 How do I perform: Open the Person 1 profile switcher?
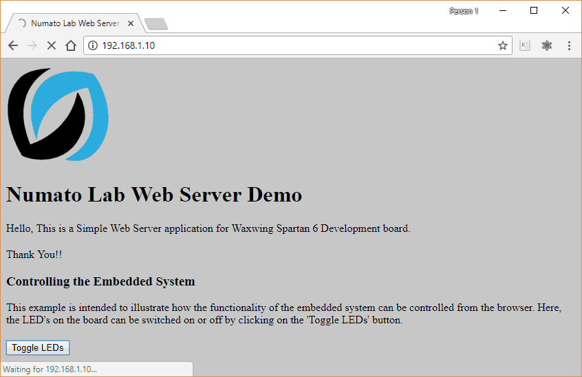point(464,11)
